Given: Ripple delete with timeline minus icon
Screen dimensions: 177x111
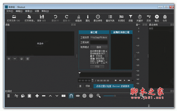Looking at the screenshot, I should pos(44,96).
